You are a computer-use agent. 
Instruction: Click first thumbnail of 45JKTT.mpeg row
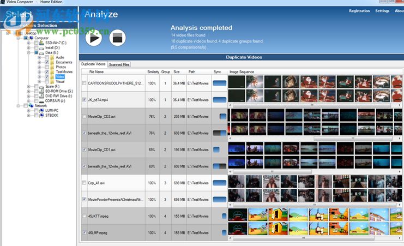238,214
